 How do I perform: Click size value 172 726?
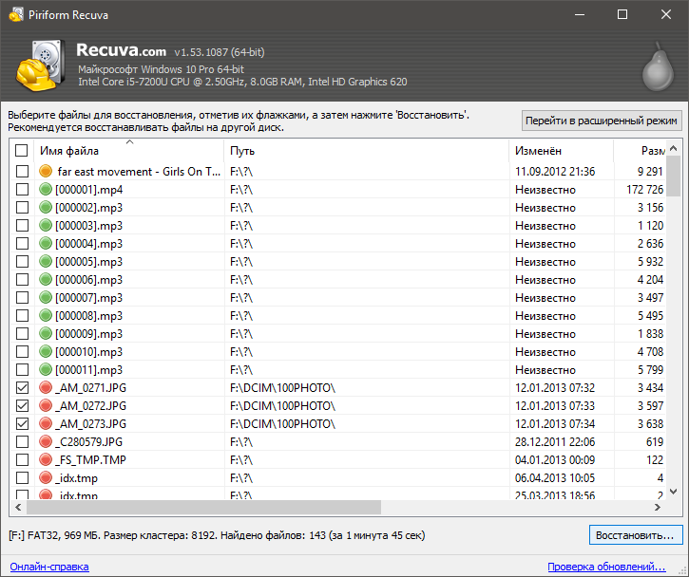pyautogui.click(x=644, y=190)
